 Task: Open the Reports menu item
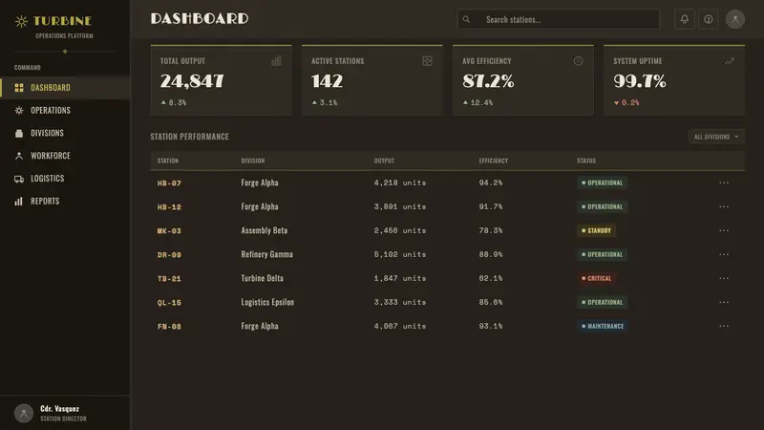(65, 201)
